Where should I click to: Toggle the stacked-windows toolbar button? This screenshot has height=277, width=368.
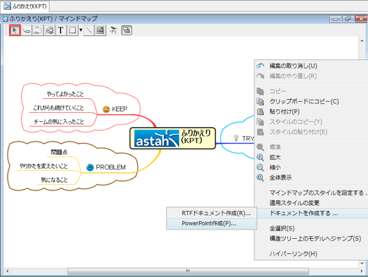click(127, 30)
